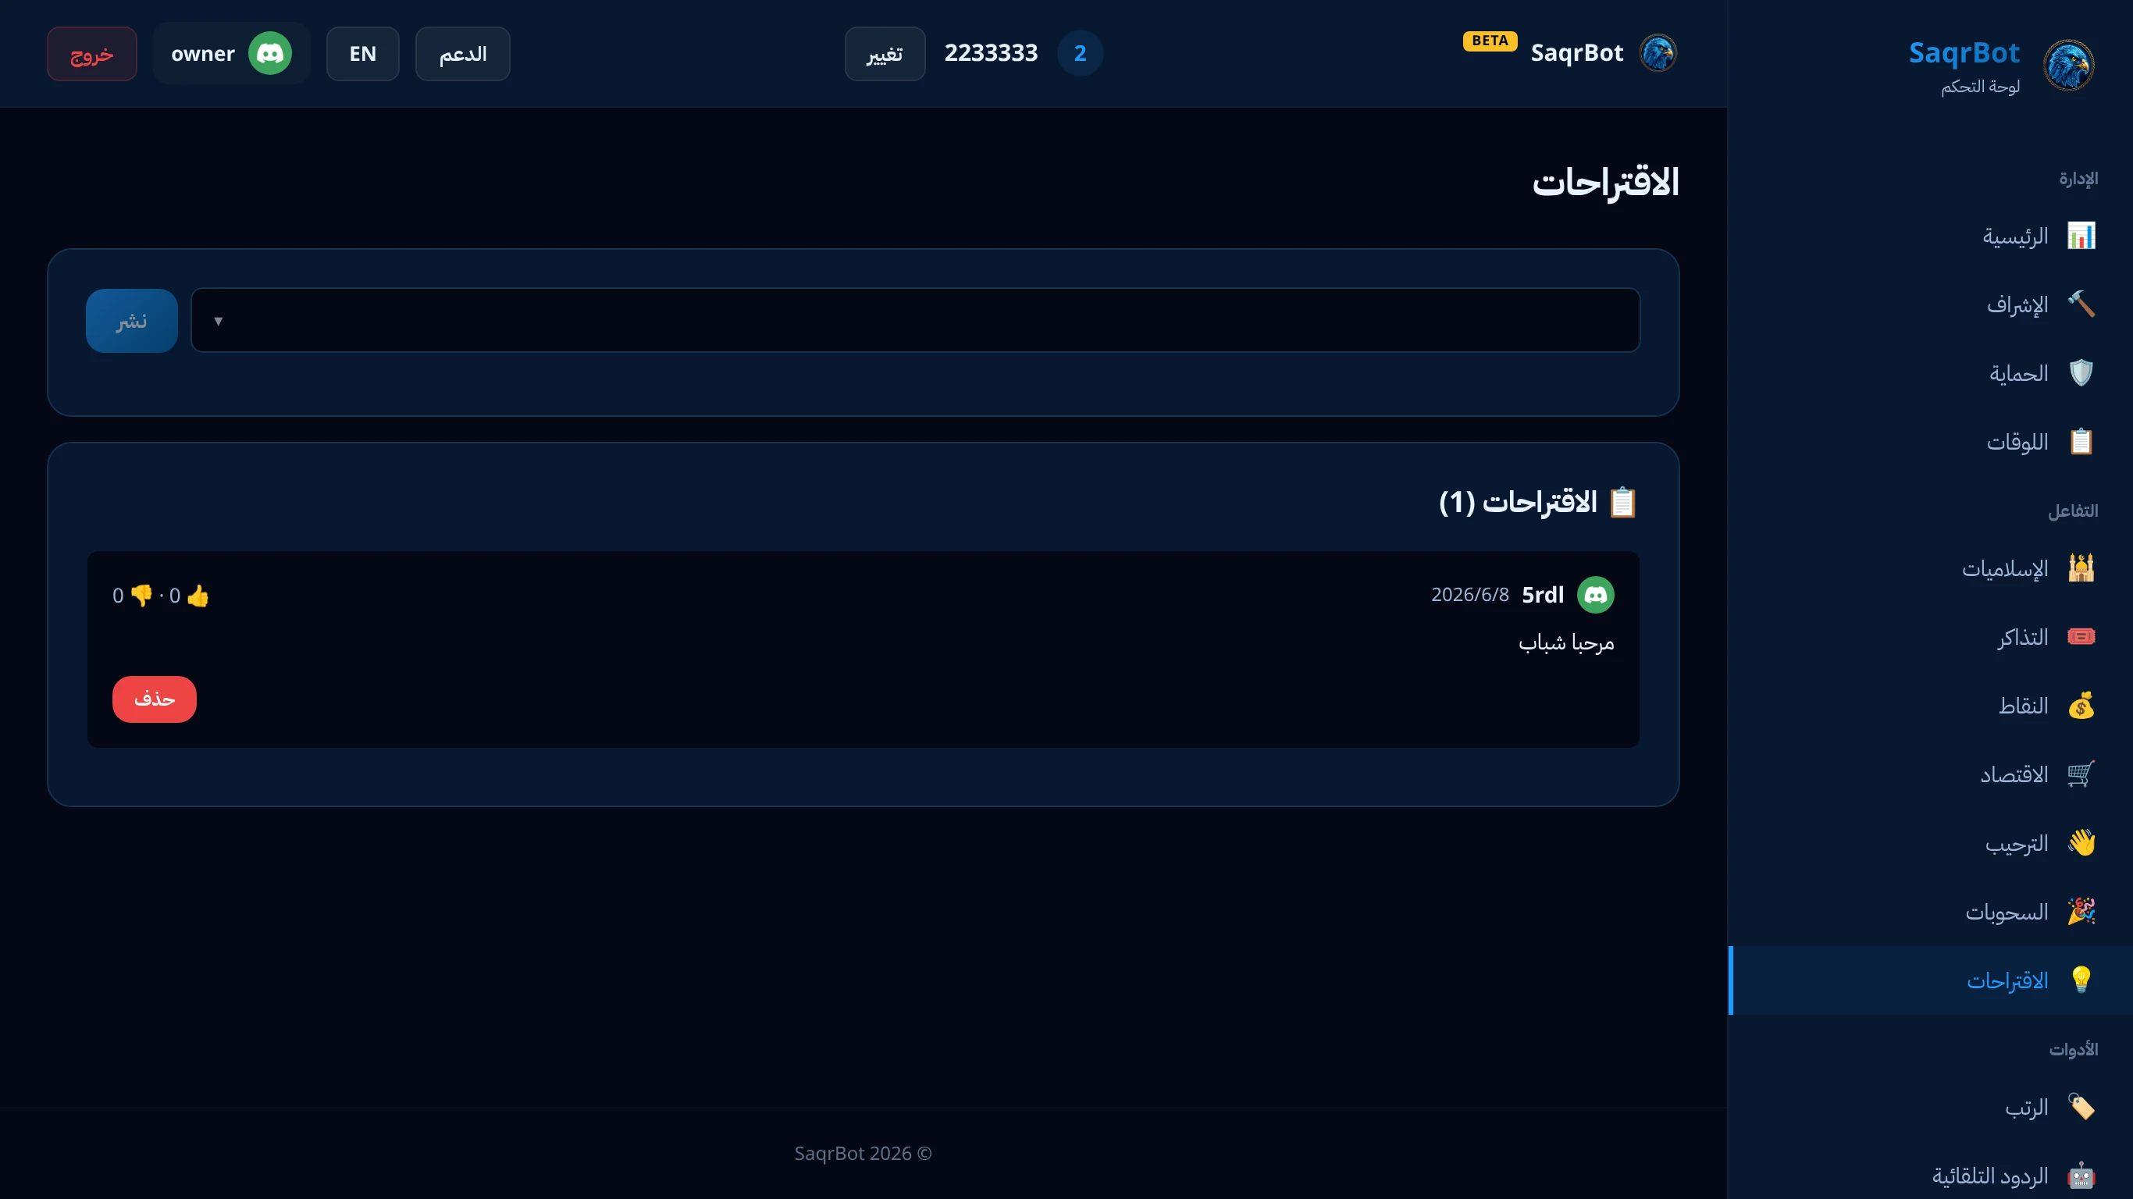Screen dimensions: 2133x1199
Task: Select the الرتب roles menu entry
Action: pyautogui.click(x=1930, y=1106)
